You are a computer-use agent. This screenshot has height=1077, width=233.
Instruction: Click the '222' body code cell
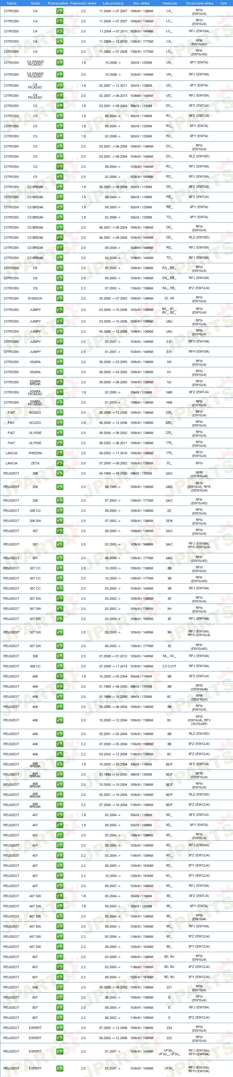169,1038
